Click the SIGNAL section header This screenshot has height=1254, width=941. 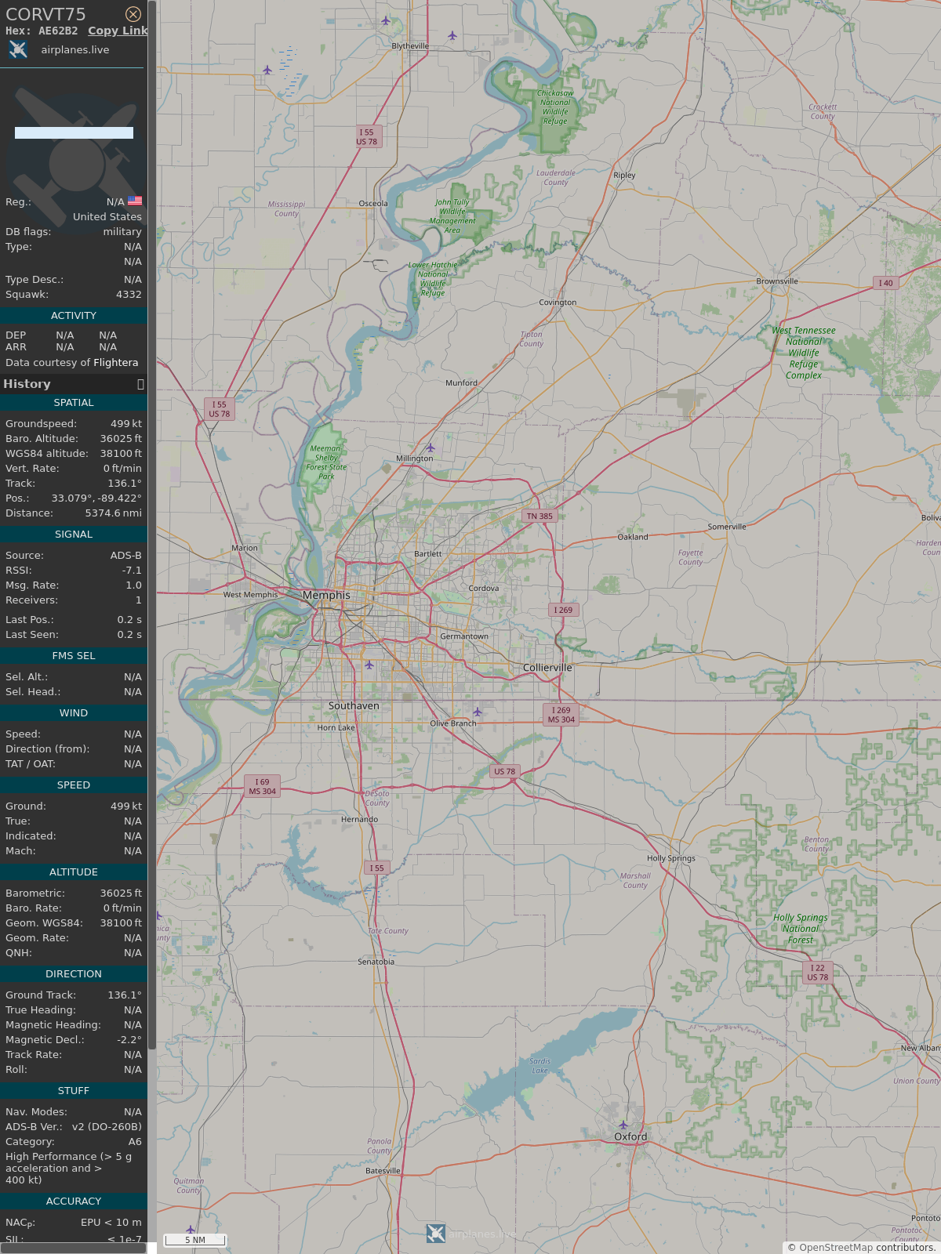click(74, 534)
